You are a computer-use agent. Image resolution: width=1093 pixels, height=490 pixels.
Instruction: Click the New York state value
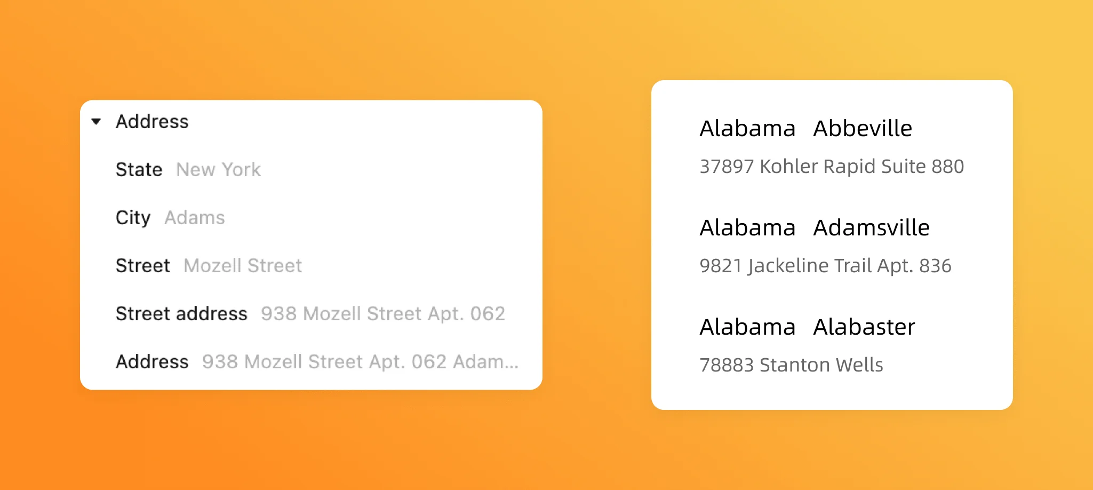218,170
